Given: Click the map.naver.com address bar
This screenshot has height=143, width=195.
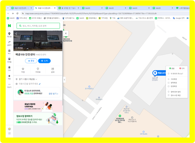Looking at the screenshot, I should point(91,13).
